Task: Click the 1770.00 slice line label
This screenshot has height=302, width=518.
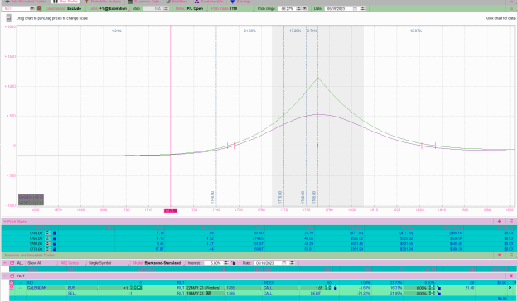Action: pyautogui.click(x=280, y=197)
